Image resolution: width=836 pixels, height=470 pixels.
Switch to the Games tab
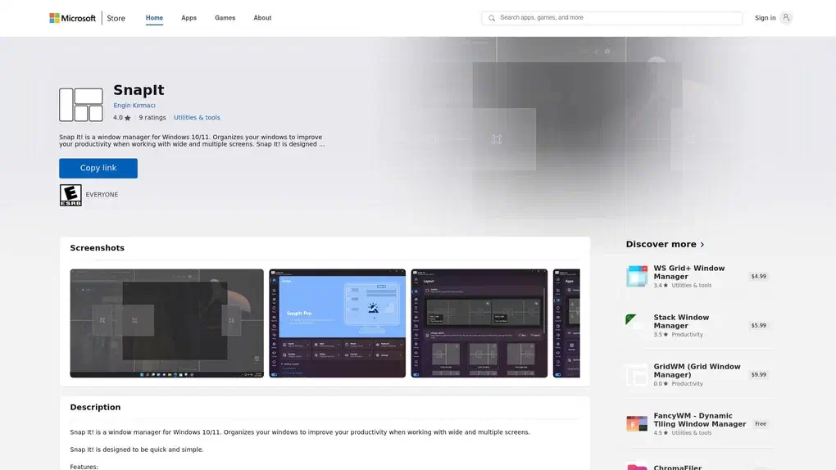[x=225, y=17]
